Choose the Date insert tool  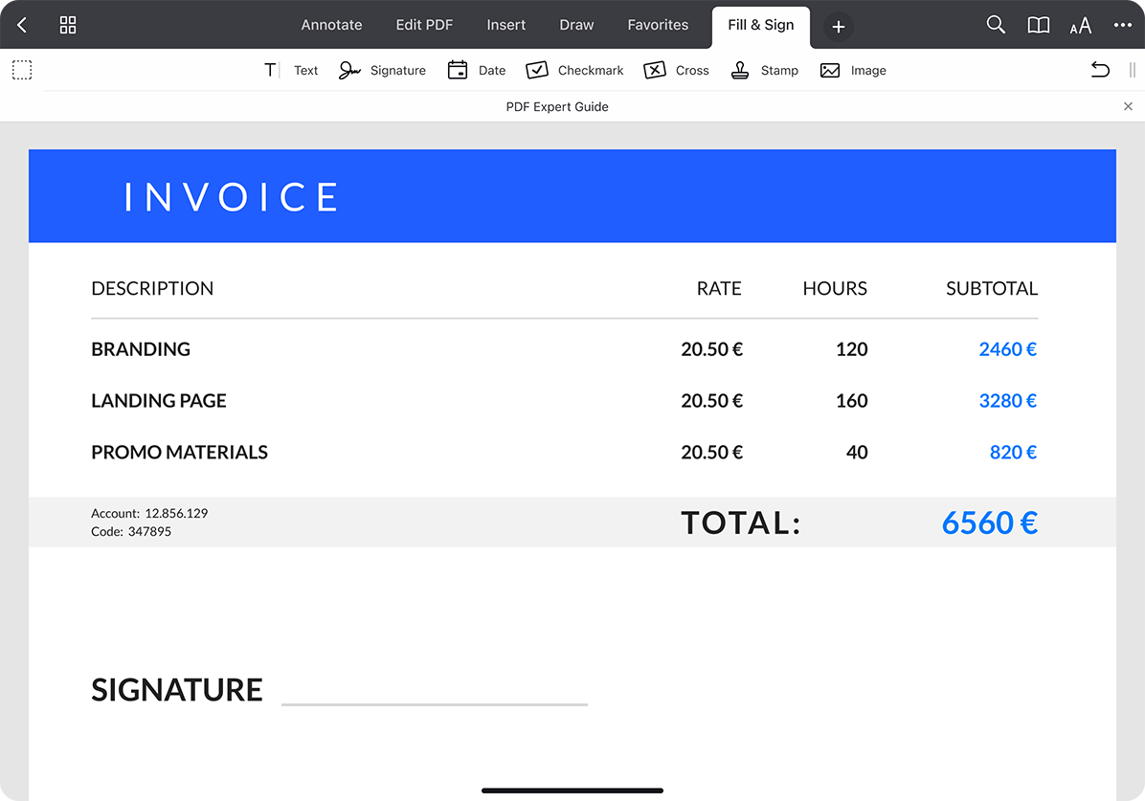pyautogui.click(x=477, y=70)
